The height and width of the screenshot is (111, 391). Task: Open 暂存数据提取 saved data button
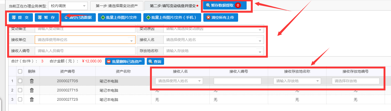(224, 6)
